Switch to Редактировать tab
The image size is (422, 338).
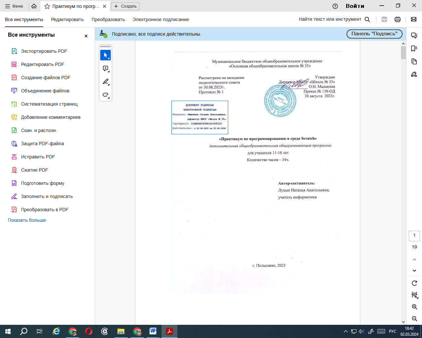[67, 19]
